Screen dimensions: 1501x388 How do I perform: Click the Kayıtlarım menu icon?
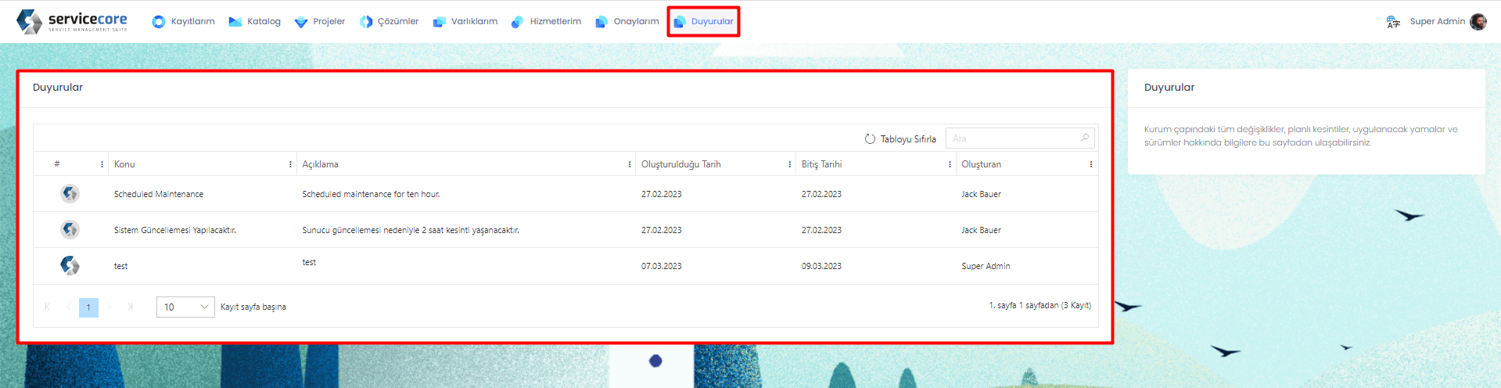pyautogui.click(x=159, y=22)
